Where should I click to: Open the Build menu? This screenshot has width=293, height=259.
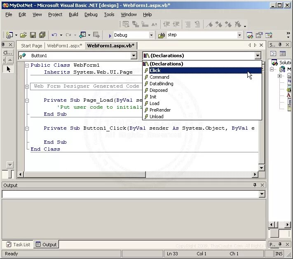[x=73, y=14]
